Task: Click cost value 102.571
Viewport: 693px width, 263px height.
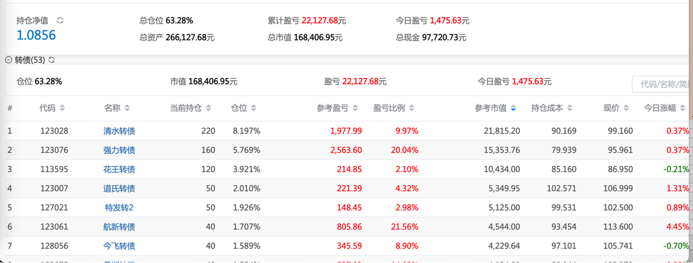Action: pos(562,189)
